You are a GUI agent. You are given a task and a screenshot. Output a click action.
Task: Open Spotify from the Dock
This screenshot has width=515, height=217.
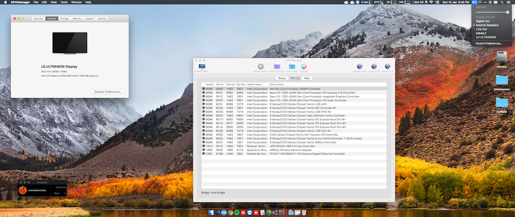[237, 212]
